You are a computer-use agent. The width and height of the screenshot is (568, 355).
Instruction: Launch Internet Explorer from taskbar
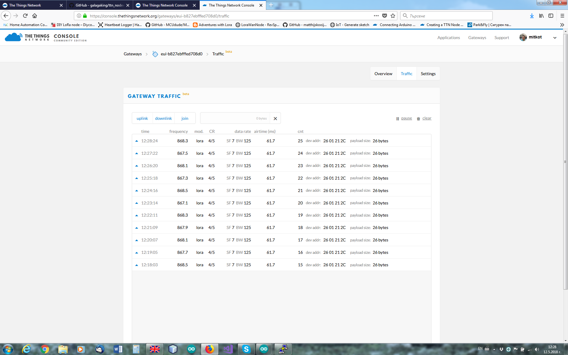(27, 349)
